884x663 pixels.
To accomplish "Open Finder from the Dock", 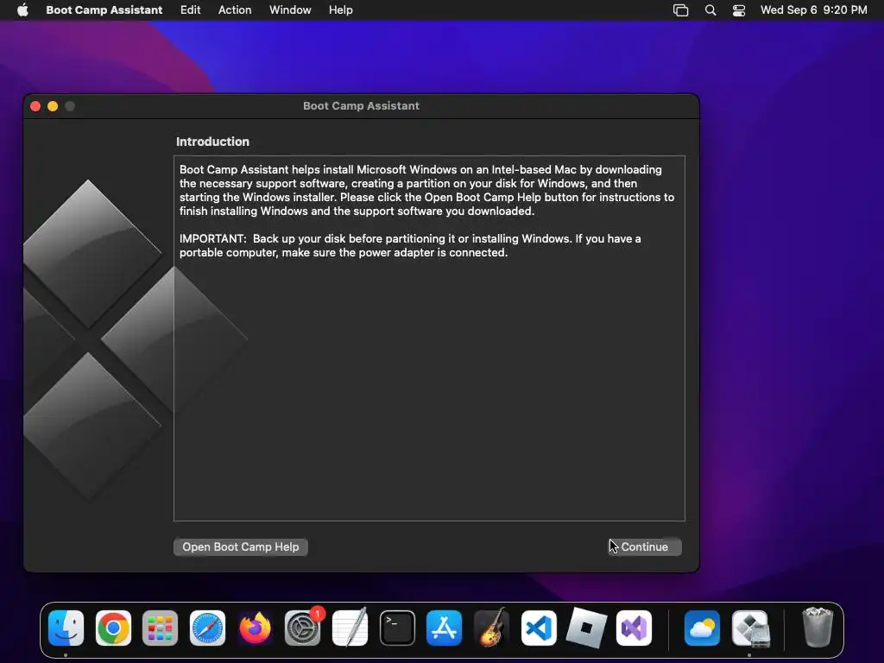I will [x=66, y=628].
